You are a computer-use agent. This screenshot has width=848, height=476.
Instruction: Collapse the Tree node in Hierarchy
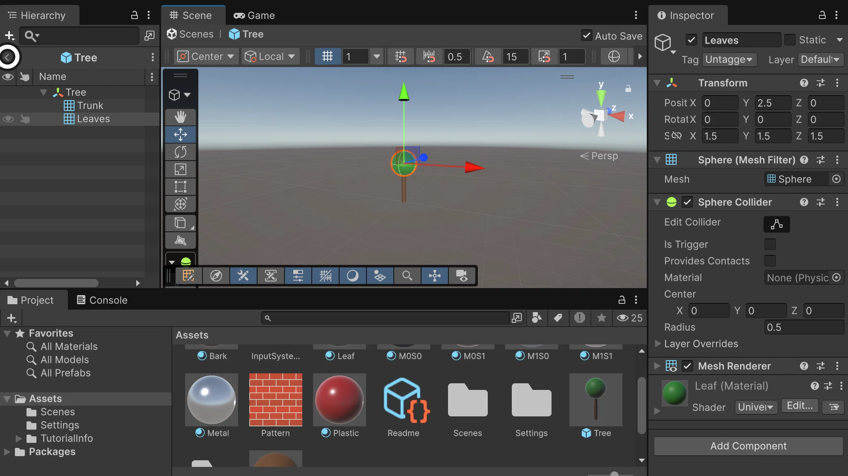[x=43, y=92]
